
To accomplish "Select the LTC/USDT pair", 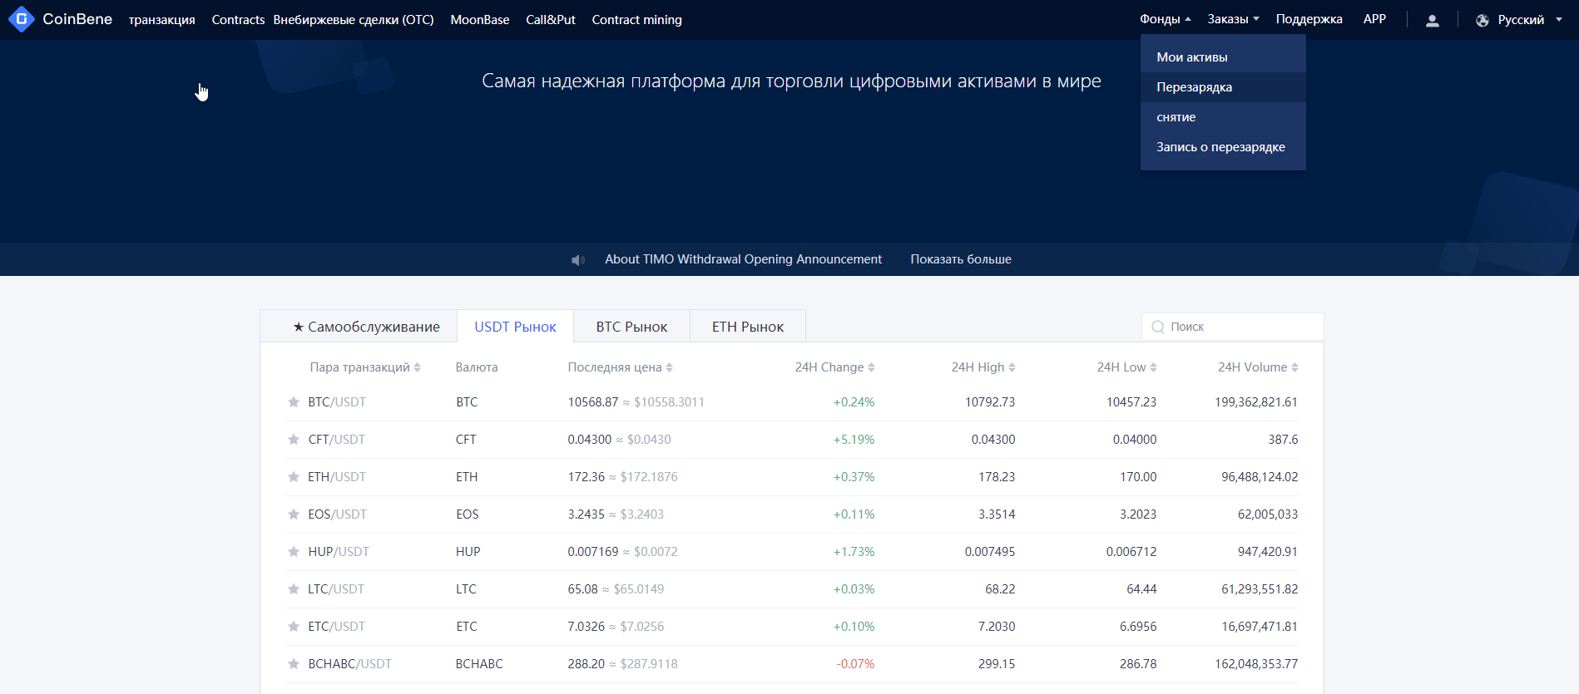I will pyautogui.click(x=336, y=589).
